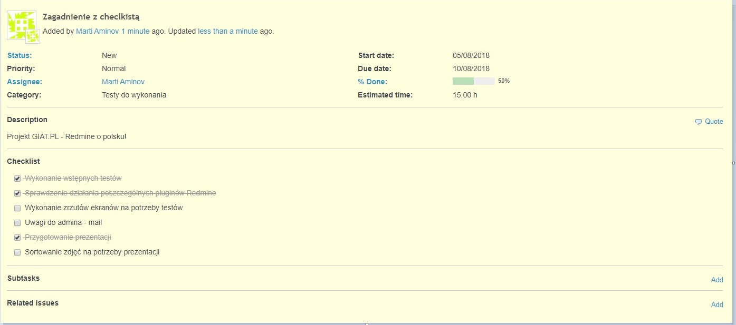The image size is (736, 325).
Task: Click the Assignee field label link
Action: (24, 82)
